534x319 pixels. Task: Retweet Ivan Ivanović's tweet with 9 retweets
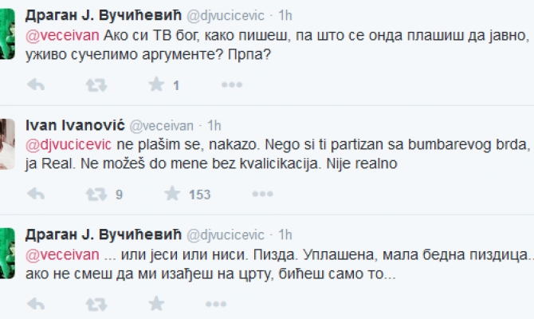pos(96,194)
